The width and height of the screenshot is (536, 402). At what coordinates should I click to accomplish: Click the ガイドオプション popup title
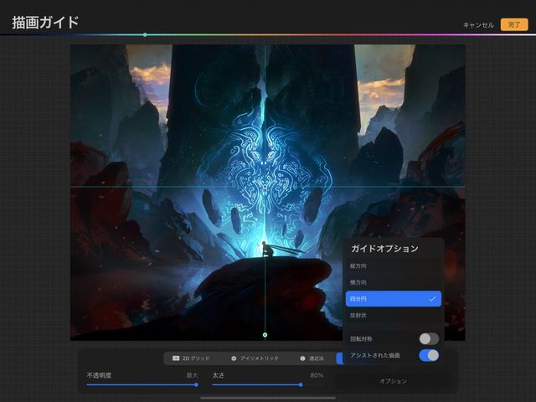[x=384, y=249]
